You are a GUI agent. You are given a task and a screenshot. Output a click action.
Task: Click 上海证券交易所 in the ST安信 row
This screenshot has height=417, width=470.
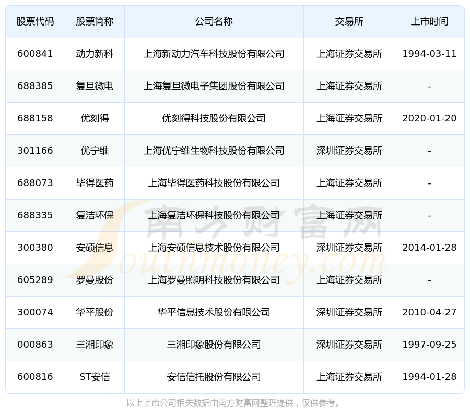pyautogui.click(x=349, y=377)
